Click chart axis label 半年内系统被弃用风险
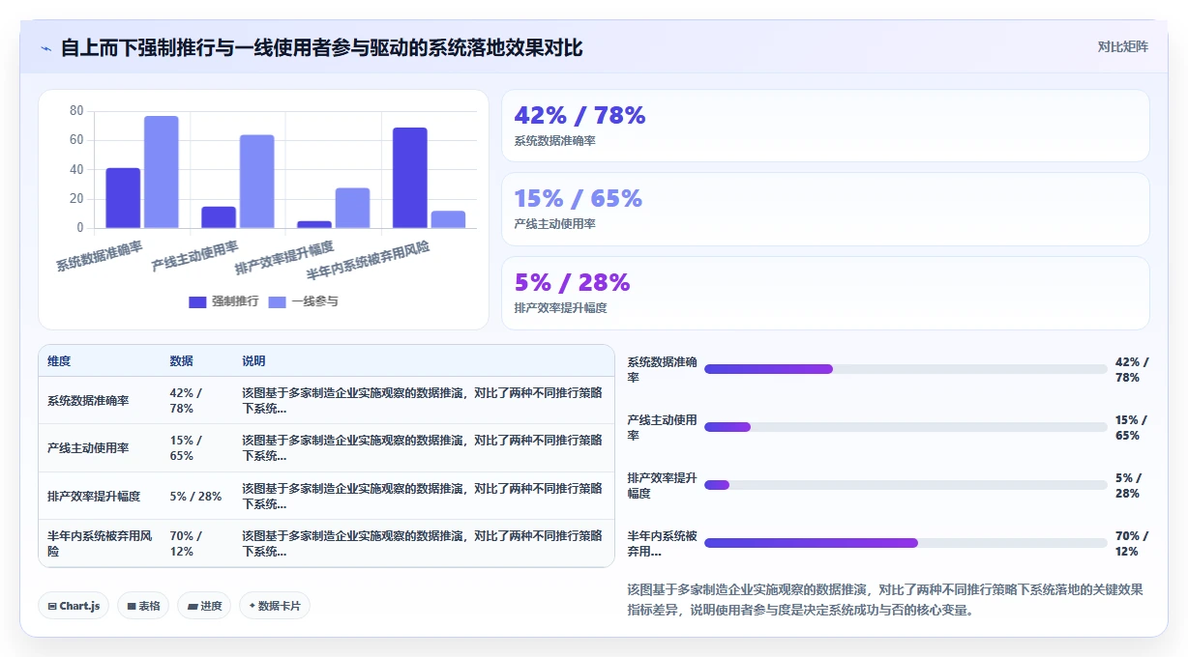 click(369, 262)
